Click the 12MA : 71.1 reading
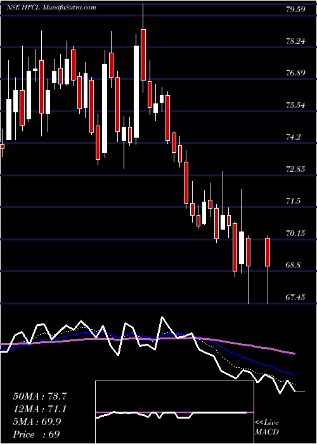Screen dimensions: 317x444 (x=39, y=409)
